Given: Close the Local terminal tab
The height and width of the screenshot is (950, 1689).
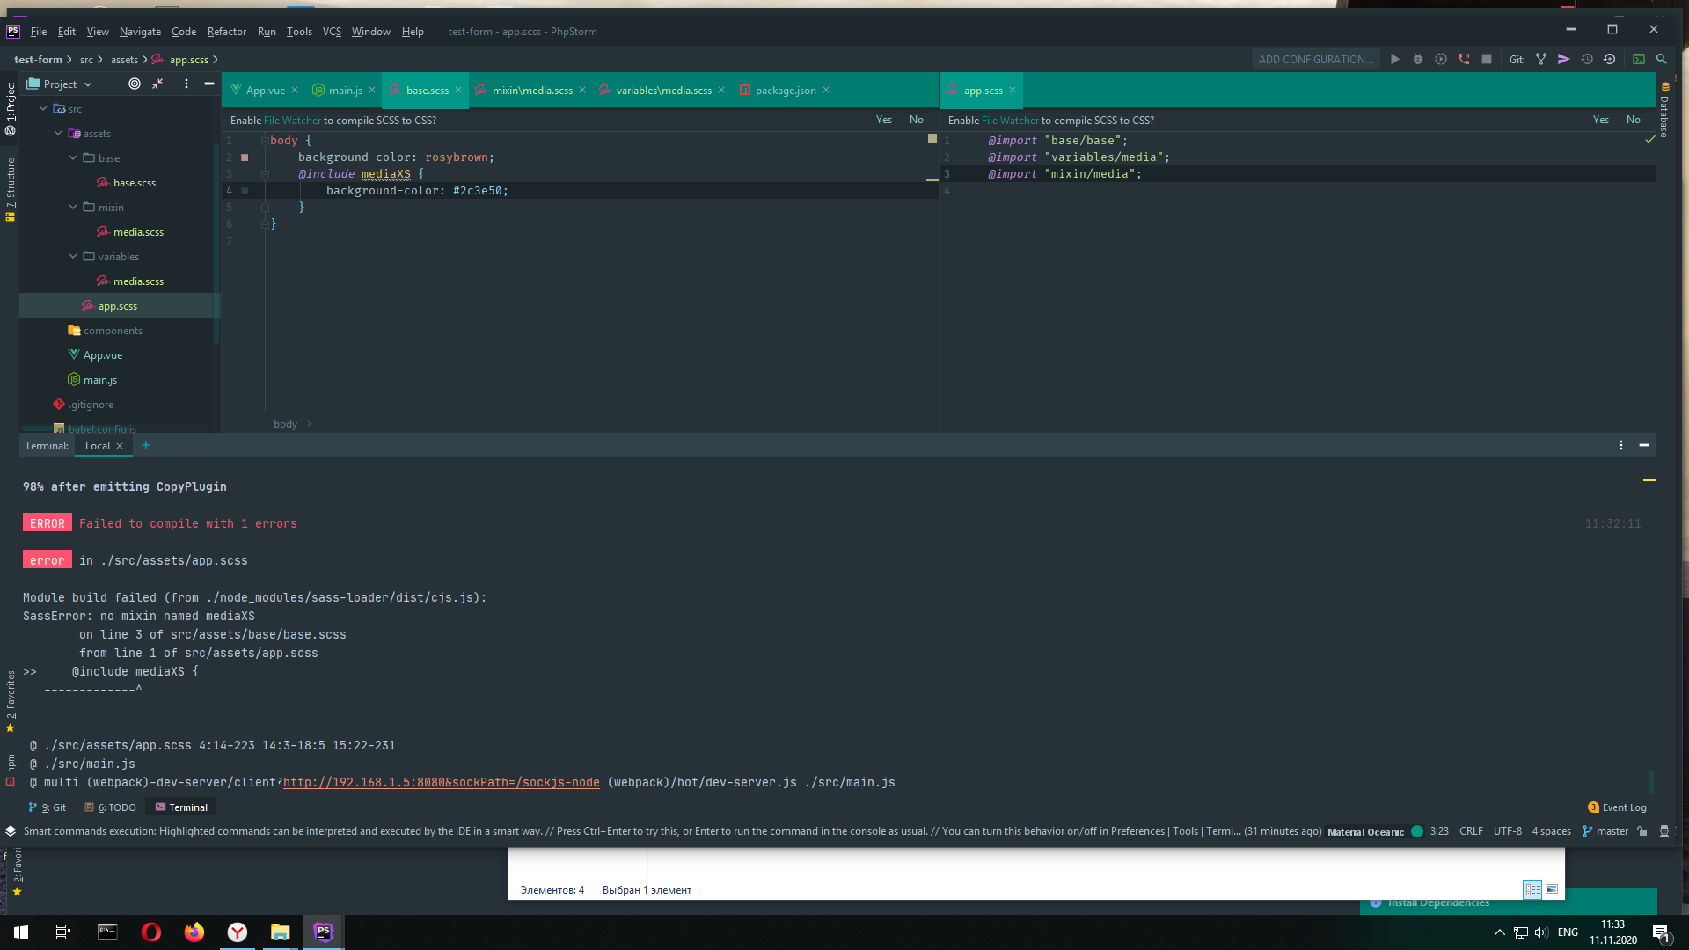Looking at the screenshot, I should [120, 446].
